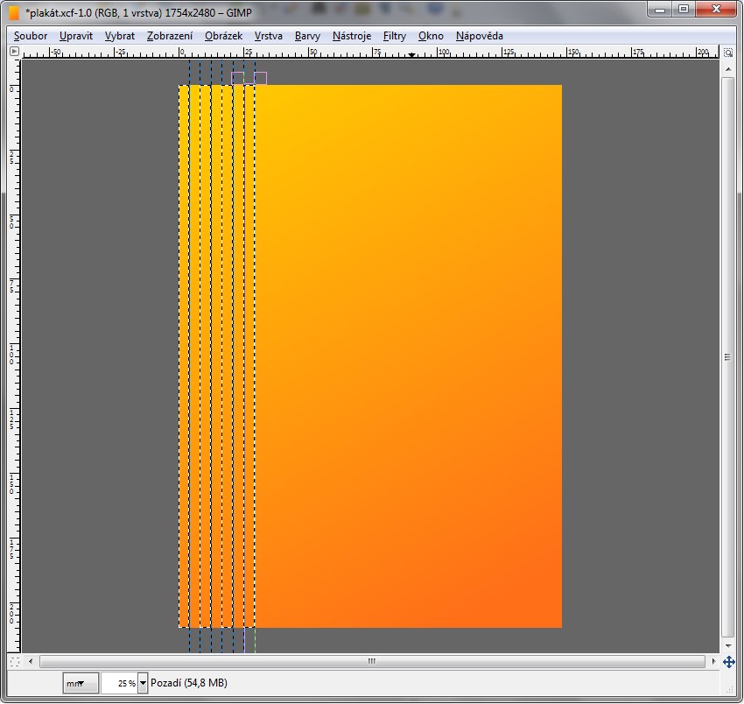Expand the zoom level dropdown arrow
Image resolution: width=744 pixels, height=704 pixels.
[x=143, y=683]
